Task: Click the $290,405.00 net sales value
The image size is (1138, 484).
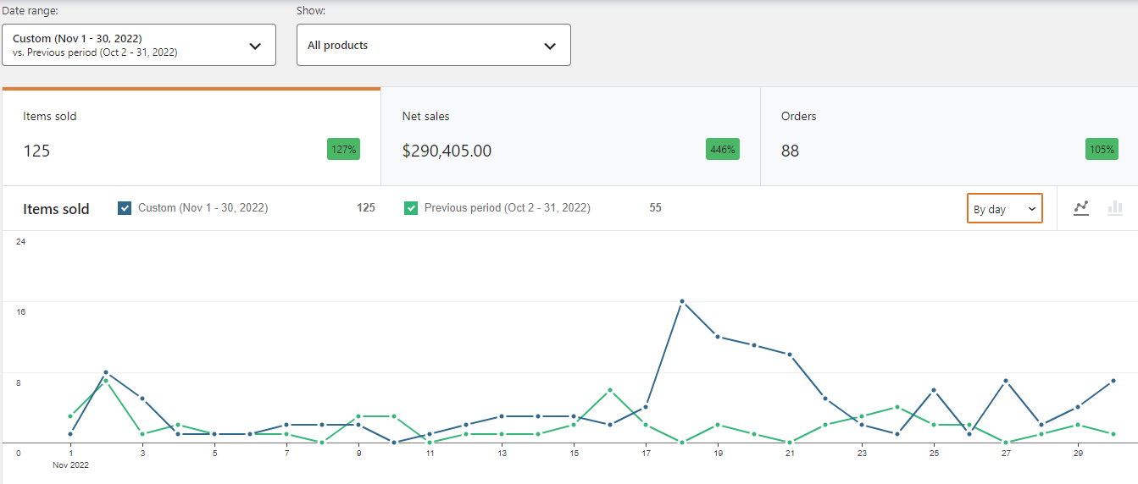Action: click(447, 151)
